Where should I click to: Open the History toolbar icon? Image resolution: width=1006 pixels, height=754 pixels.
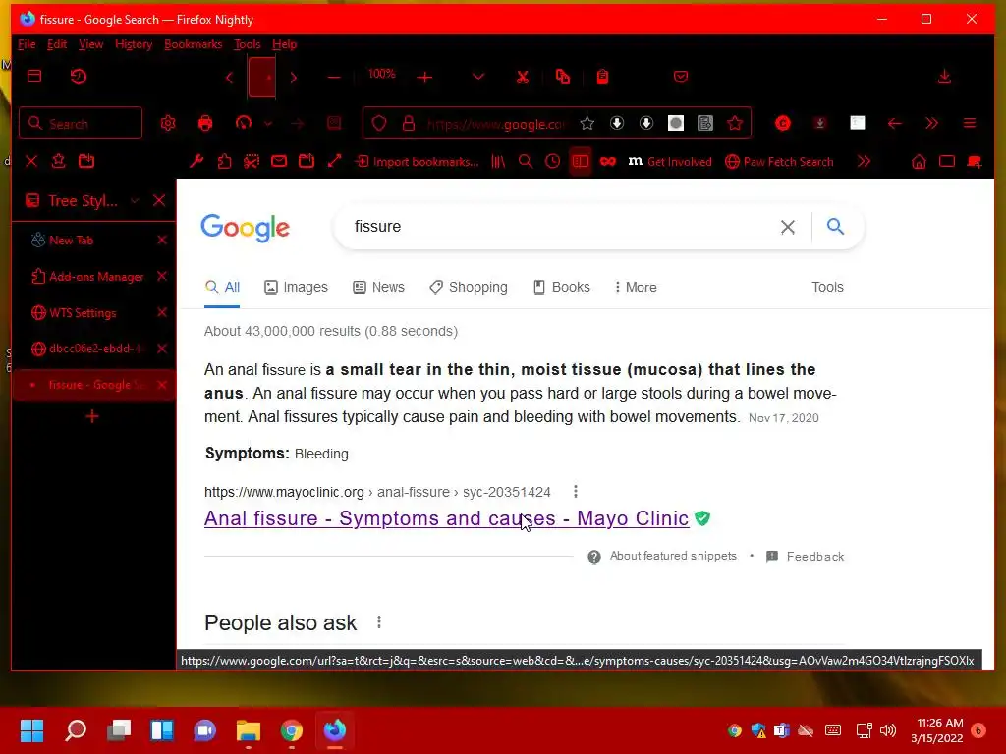coord(79,77)
